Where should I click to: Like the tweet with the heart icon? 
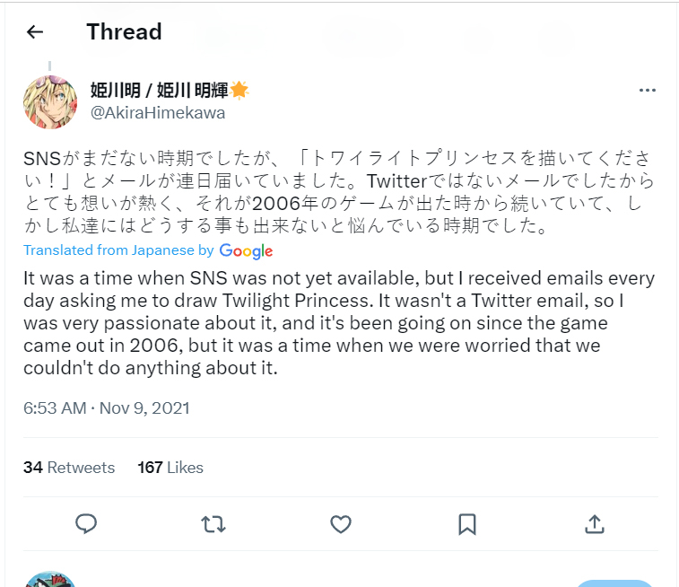coord(340,523)
